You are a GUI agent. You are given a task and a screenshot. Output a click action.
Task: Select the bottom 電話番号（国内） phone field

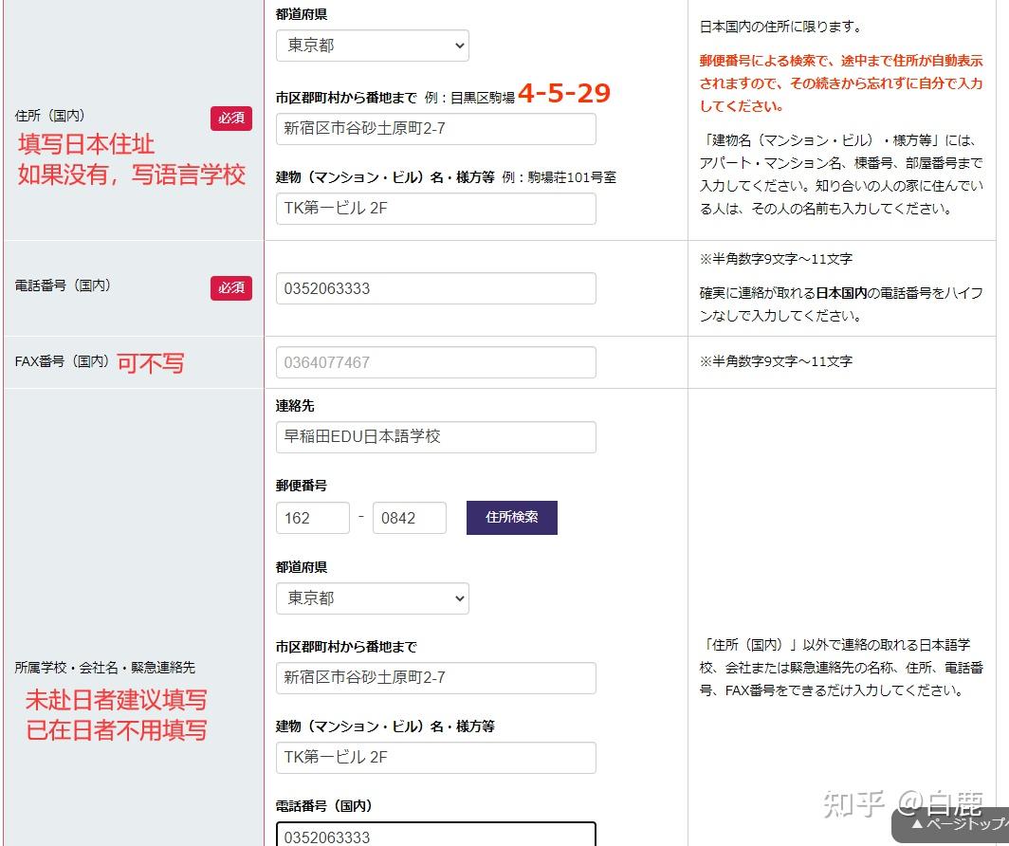tap(434, 836)
